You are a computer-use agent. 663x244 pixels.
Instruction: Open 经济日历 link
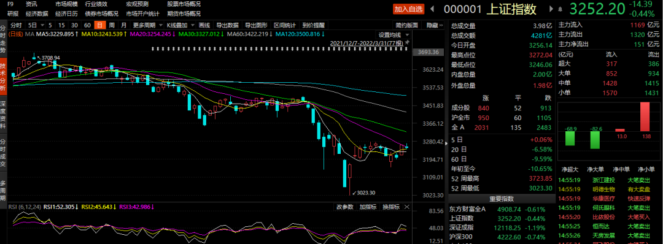point(66,13)
